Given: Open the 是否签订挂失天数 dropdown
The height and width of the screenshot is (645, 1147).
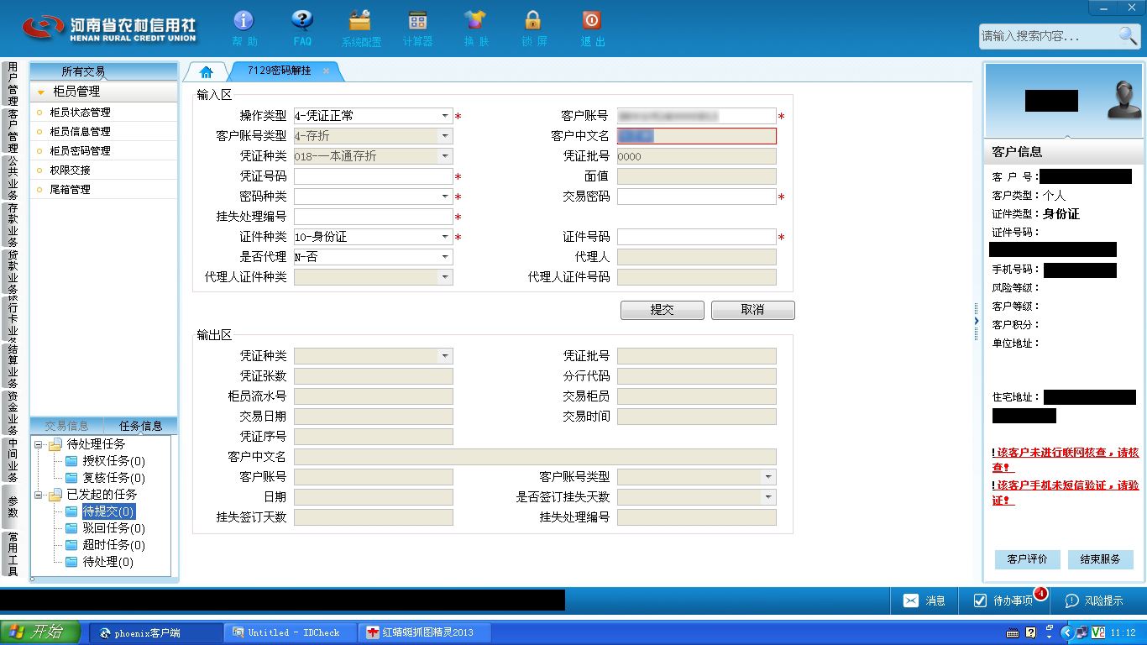Looking at the screenshot, I should 768,497.
